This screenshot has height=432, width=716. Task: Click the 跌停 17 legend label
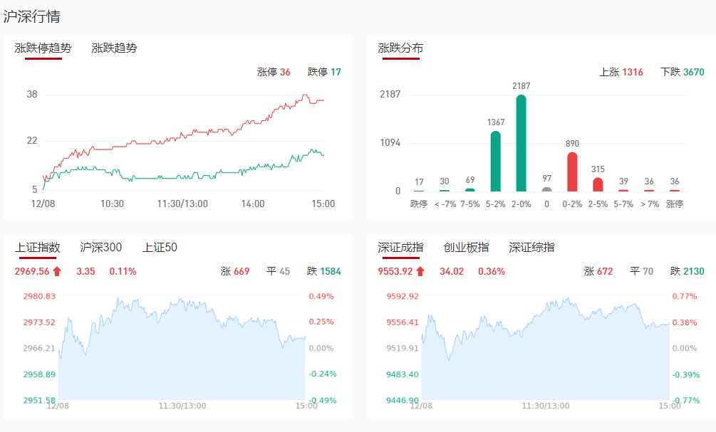coord(324,72)
